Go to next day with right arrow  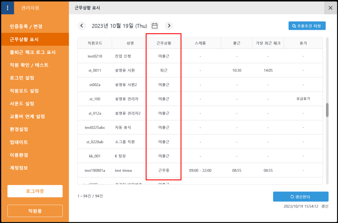[x=169, y=26]
